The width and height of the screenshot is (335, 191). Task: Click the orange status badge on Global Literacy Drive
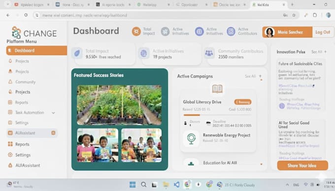(243, 102)
